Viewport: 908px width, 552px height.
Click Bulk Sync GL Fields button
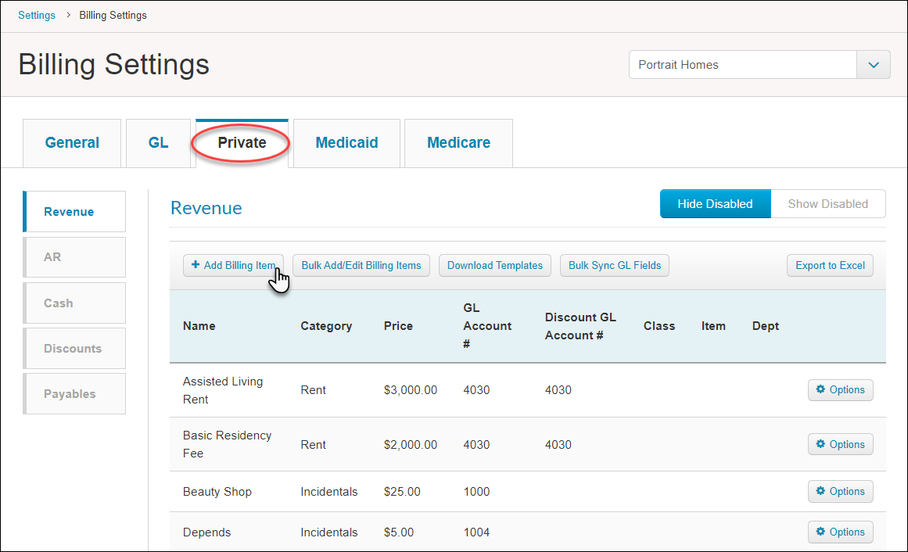614,266
